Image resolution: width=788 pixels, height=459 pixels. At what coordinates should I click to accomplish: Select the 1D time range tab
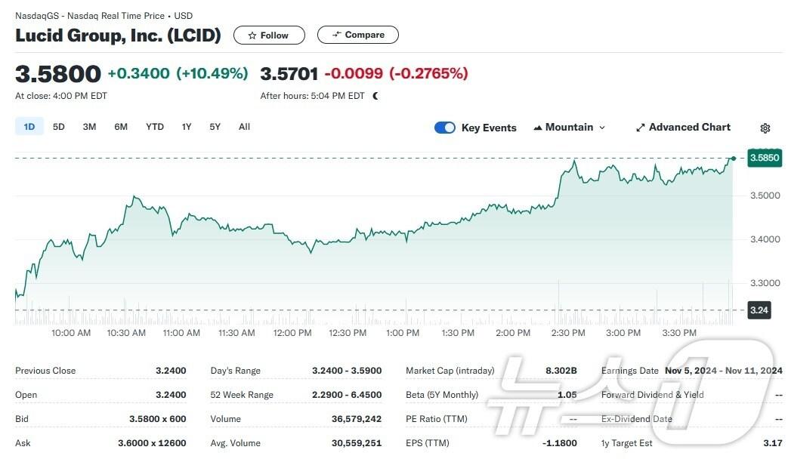click(29, 127)
